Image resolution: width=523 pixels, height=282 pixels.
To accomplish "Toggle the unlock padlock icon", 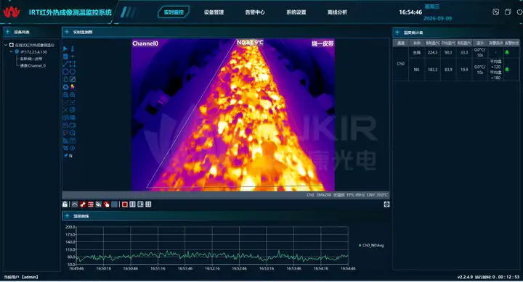I will click(x=65, y=204).
